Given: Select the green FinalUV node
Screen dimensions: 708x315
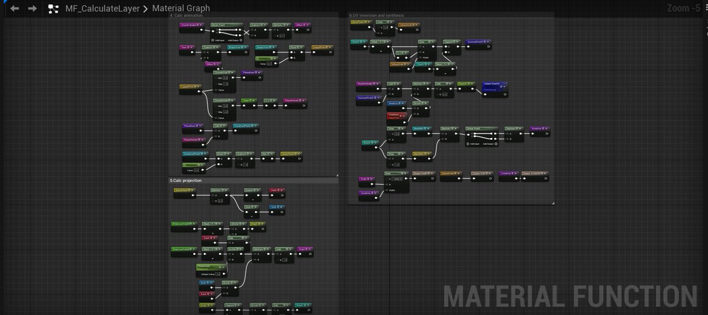Looking at the screenshot, I should point(466,87).
